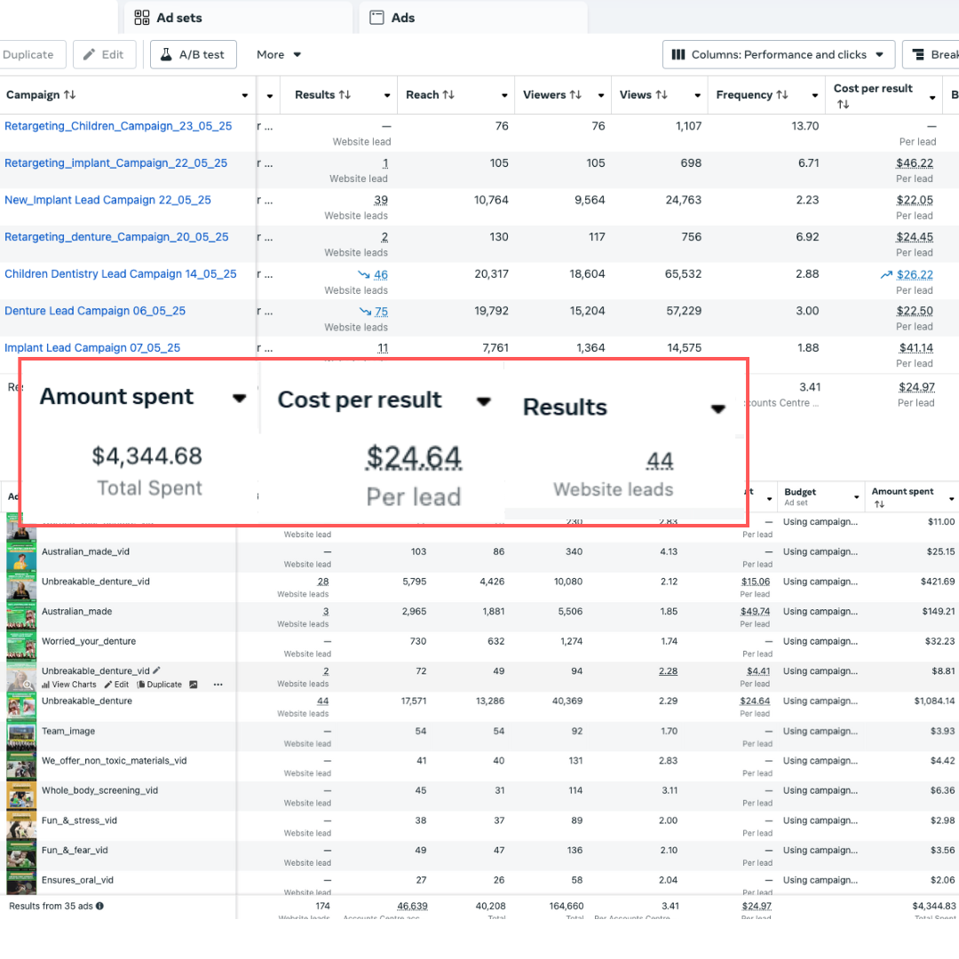Open New_Implant Lead Campaign 22_05_25 link
The image size is (959, 959).
107,200
